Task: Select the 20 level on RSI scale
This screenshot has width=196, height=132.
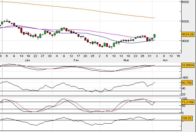Action: pyautogui.click(x=184, y=94)
